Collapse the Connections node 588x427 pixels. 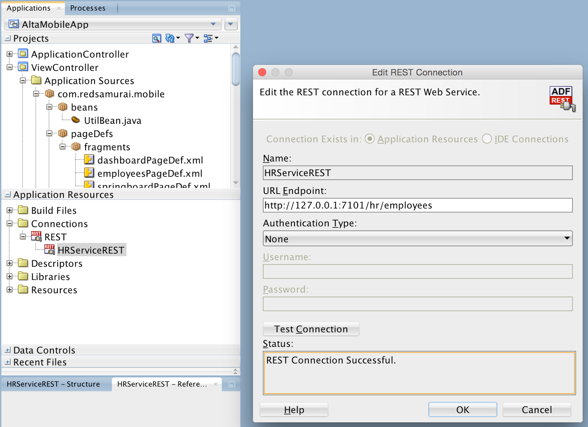[x=10, y=223]
